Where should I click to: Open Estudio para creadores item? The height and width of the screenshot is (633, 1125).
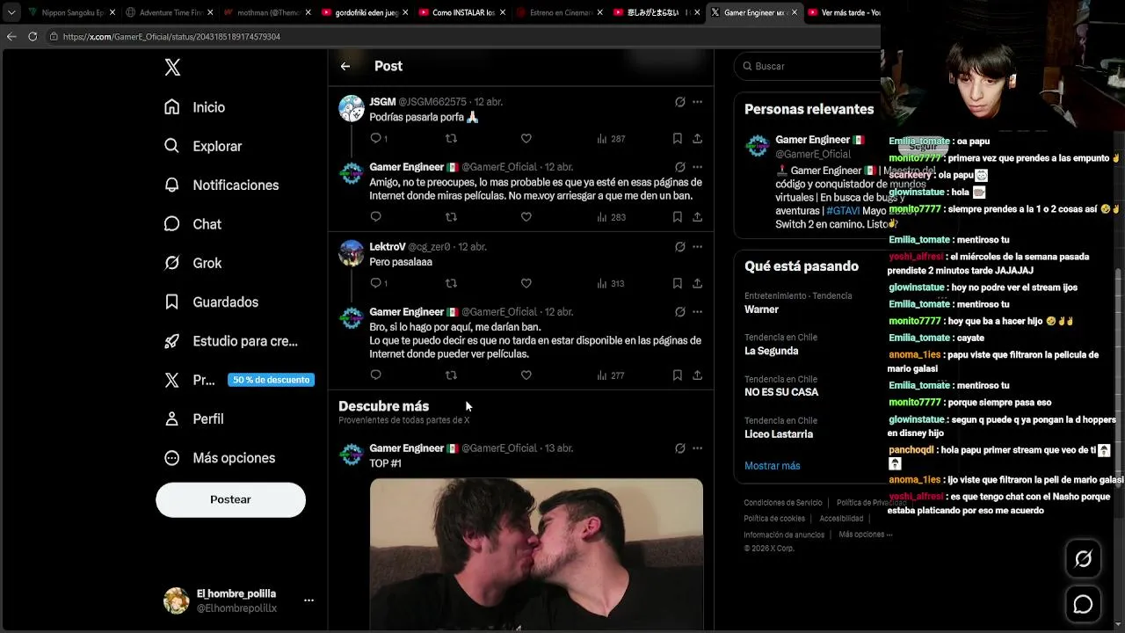point(231,341)
